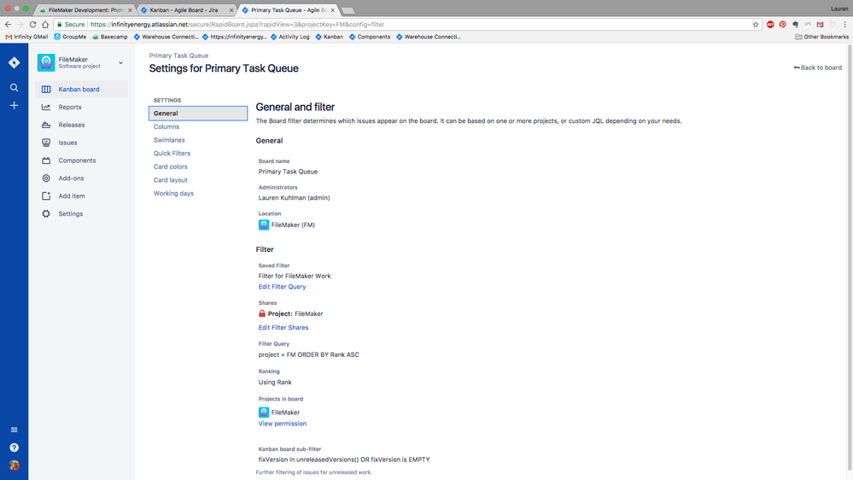Open the Other Bookmarks folder
The width and height of the screenshot is (853, 480).
821,37
